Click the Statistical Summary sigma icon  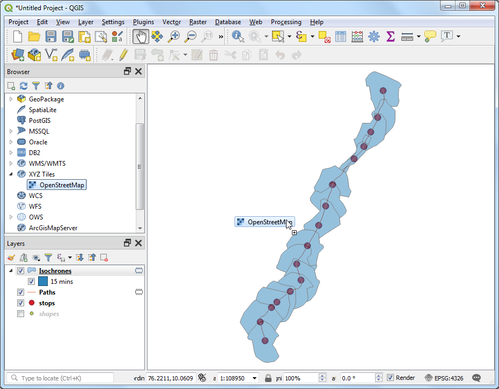coord(391,36)
